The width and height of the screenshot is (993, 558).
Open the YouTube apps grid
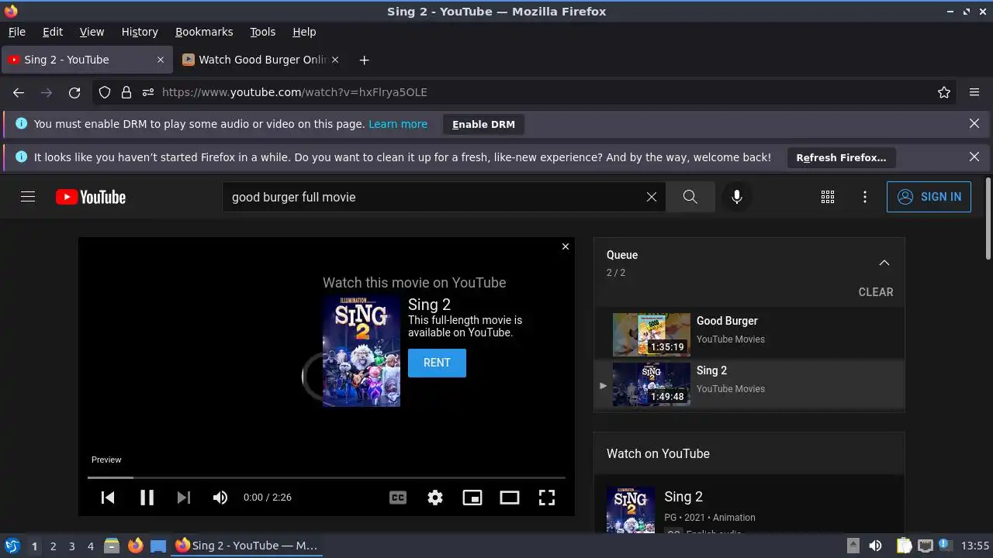click(x=828, y=197)
